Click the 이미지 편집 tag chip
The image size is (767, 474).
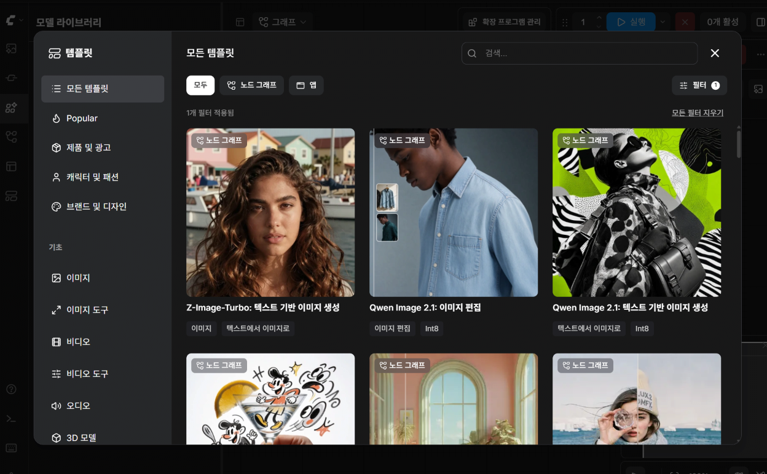pyautogui.click(x=393, y=329)
